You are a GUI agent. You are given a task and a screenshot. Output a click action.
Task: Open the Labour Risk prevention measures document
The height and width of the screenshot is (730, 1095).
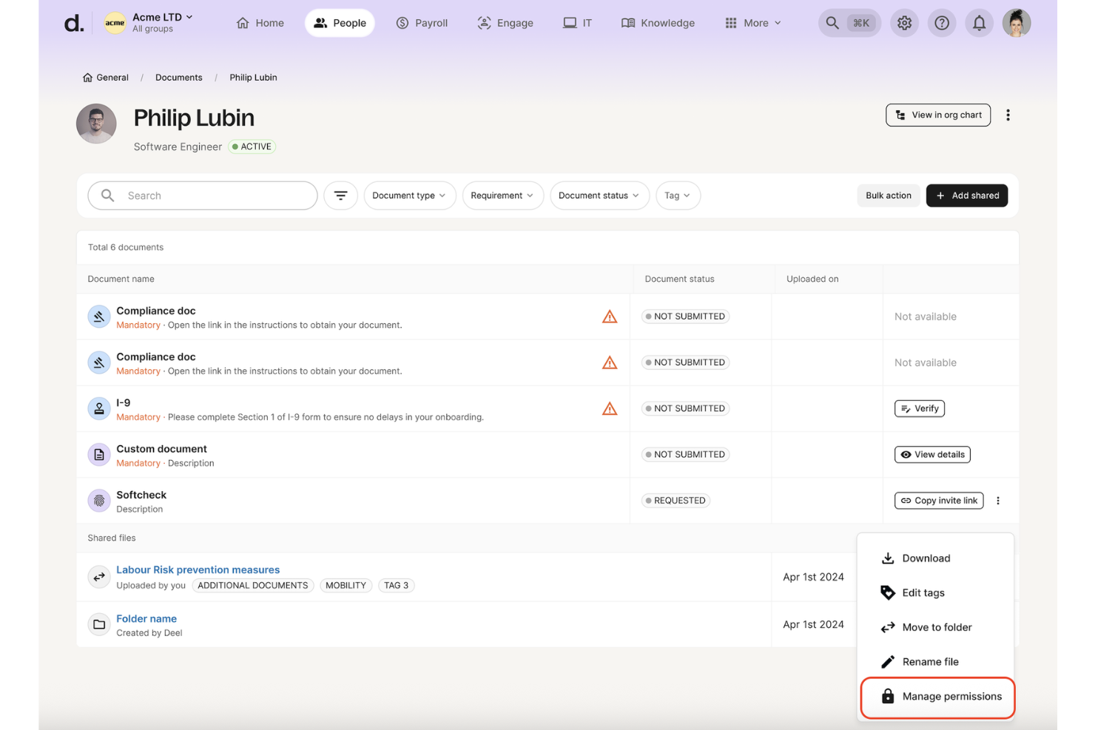click(198, 570)
